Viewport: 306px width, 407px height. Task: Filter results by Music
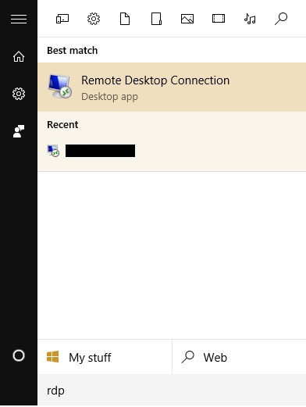click(x=250, y=19)
